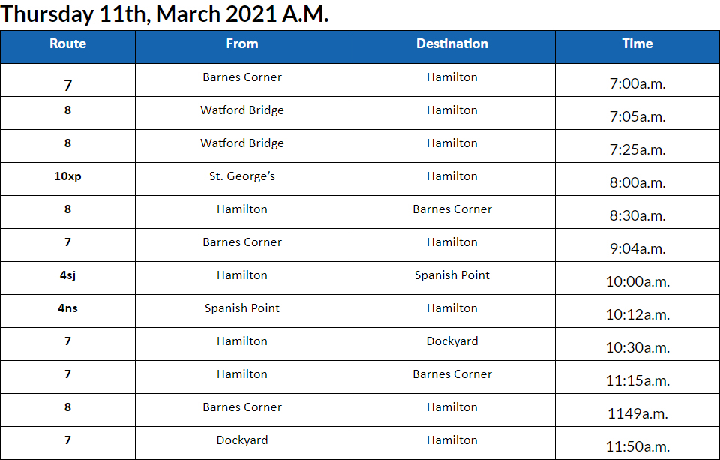720x460 pixels.
Task: Click the Route column header
Action: (67, 44)
